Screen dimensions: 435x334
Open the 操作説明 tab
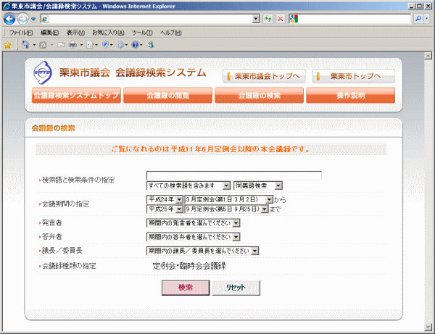[351, 96]
